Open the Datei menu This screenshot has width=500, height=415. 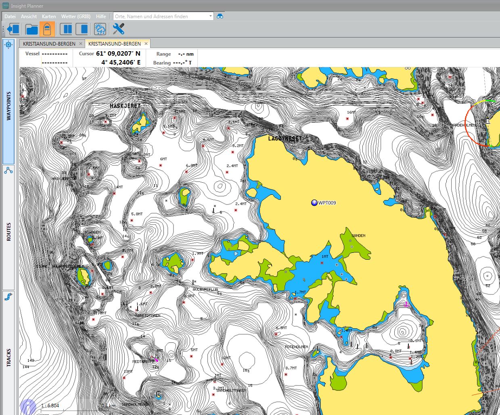coord(10,16)
